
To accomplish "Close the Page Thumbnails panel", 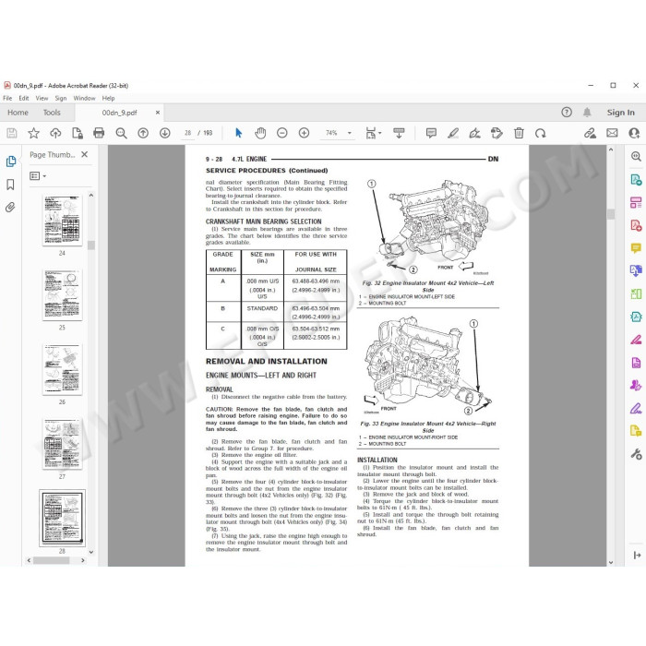I will [x=85, y=154].
